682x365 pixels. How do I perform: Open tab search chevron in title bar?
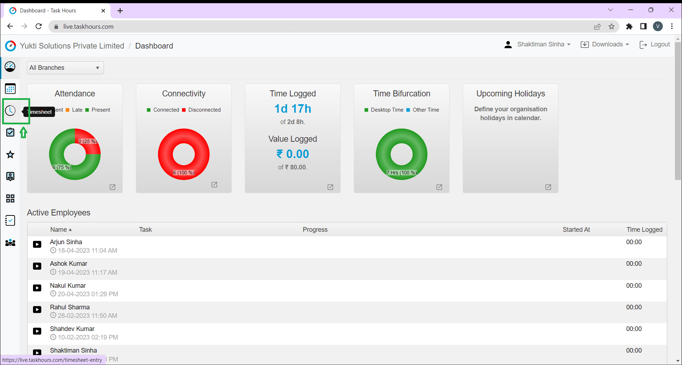click(610, 10)
